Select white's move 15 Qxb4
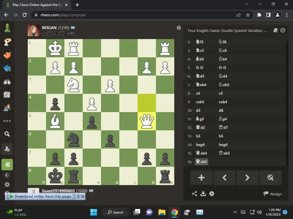293x219 pixels. (201, 153)
